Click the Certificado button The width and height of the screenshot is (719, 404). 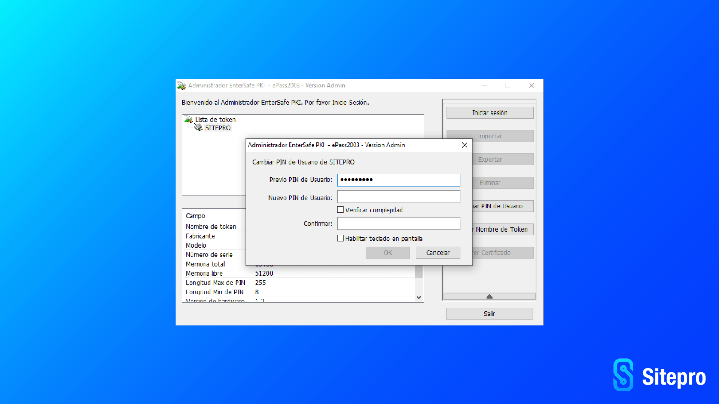tap(503, 253)
